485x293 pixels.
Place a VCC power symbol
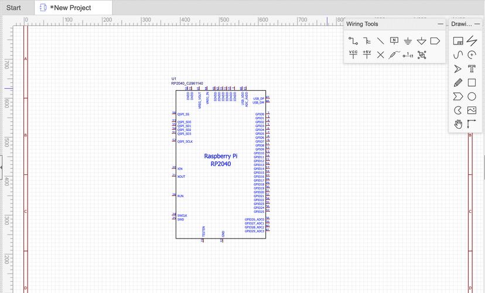tap(353, 54)
